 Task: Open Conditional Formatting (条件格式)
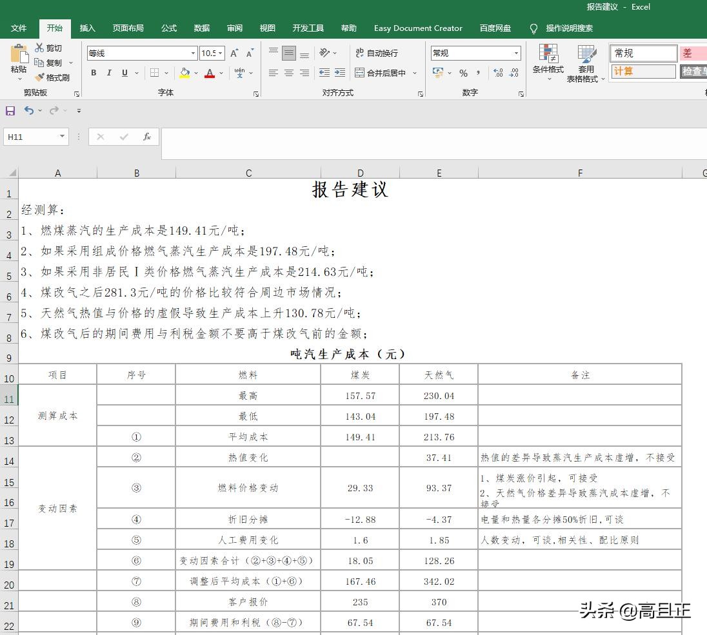548,63
